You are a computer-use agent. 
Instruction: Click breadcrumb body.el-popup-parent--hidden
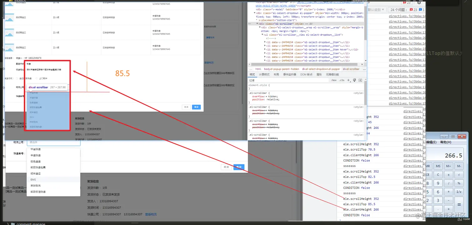(282, 69)
